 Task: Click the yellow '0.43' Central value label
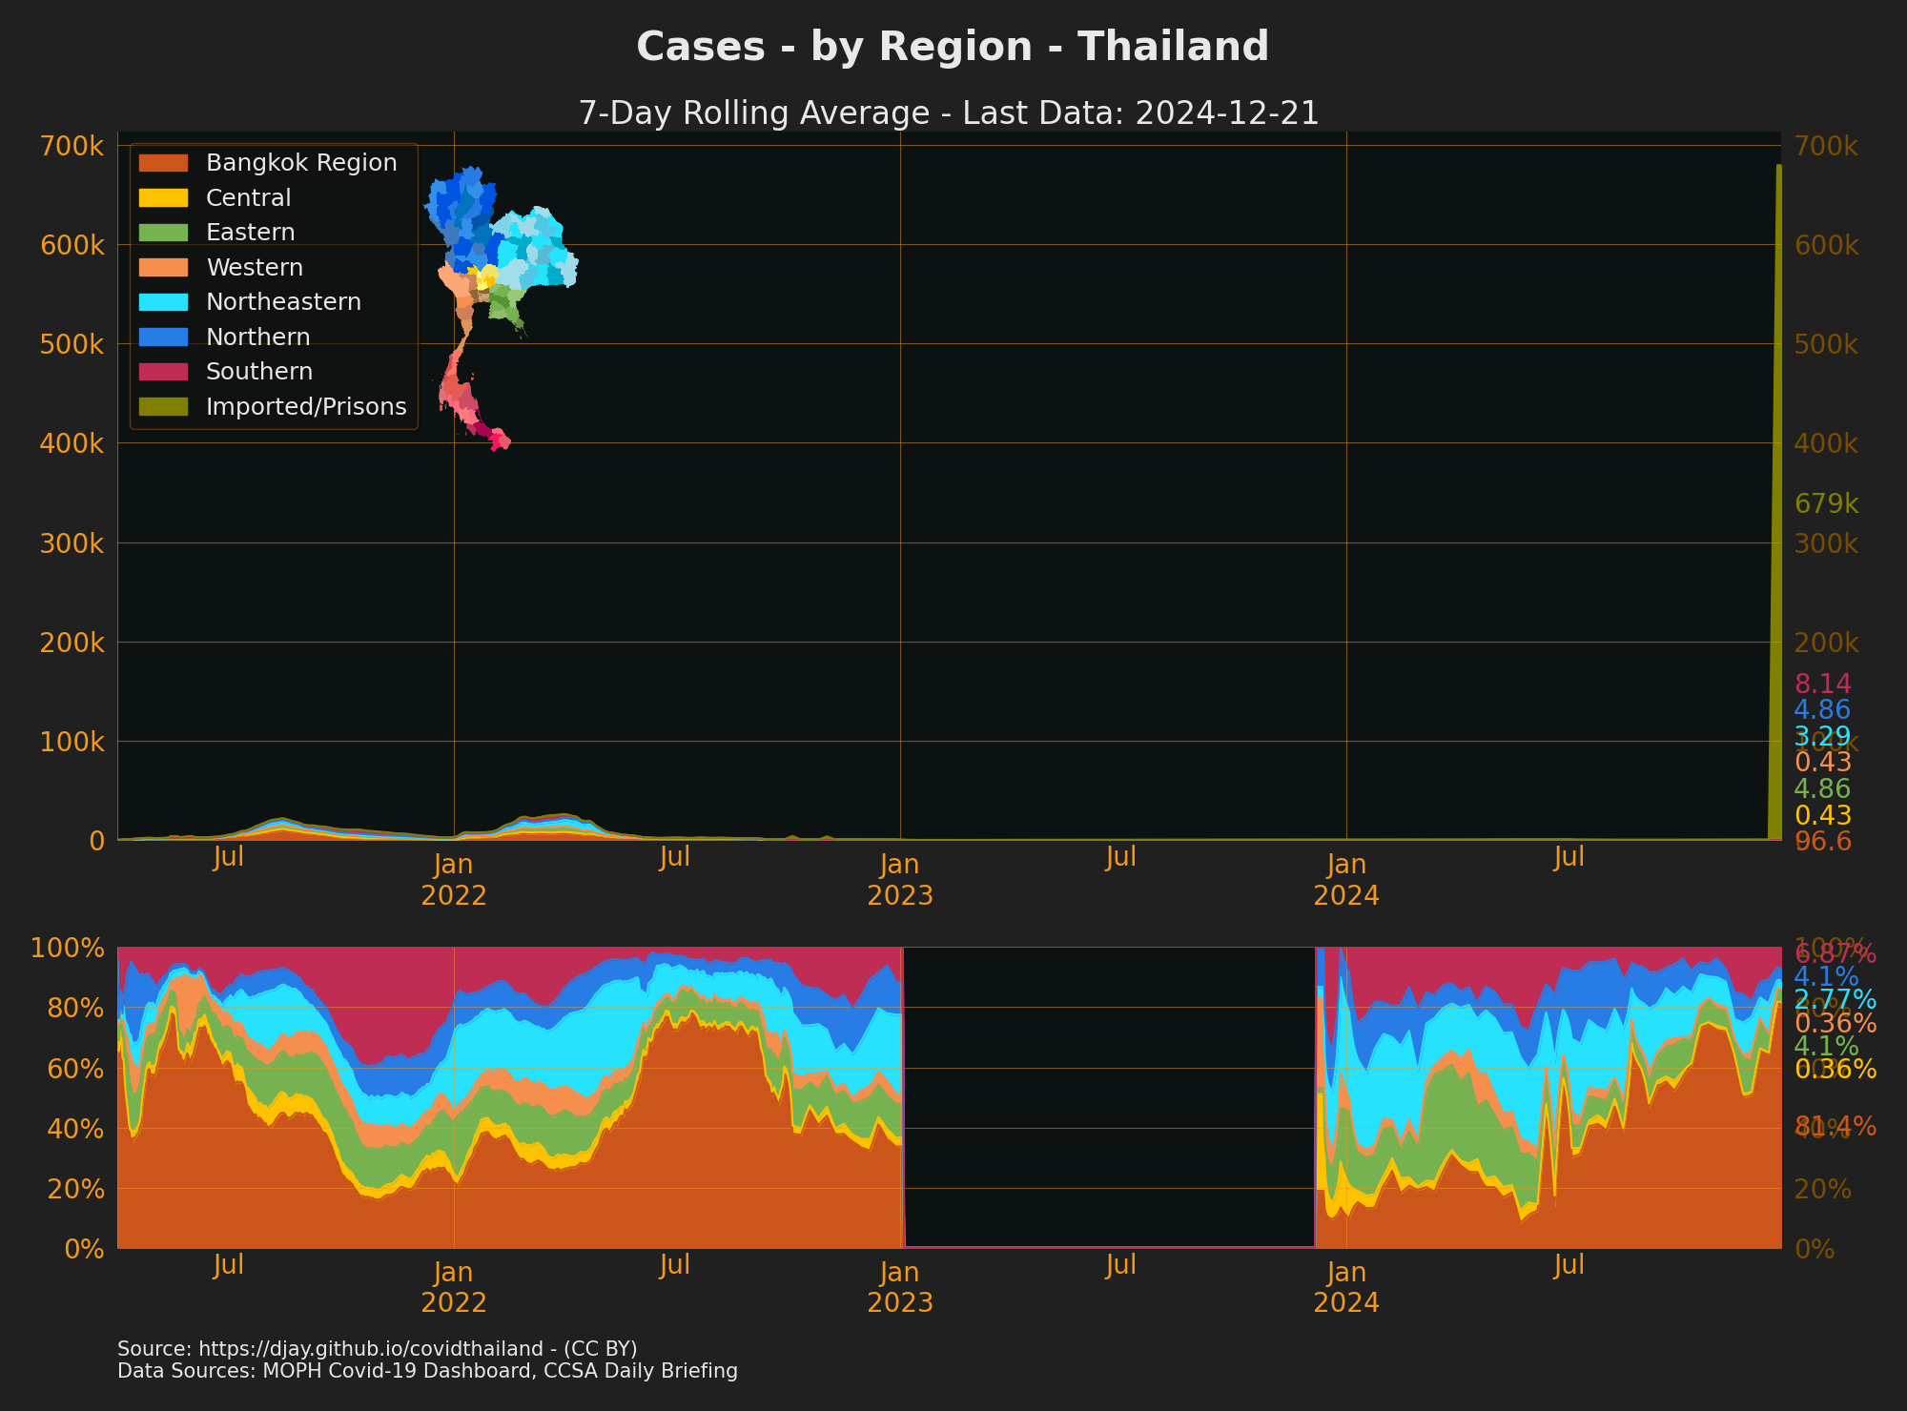point(1823,815)
